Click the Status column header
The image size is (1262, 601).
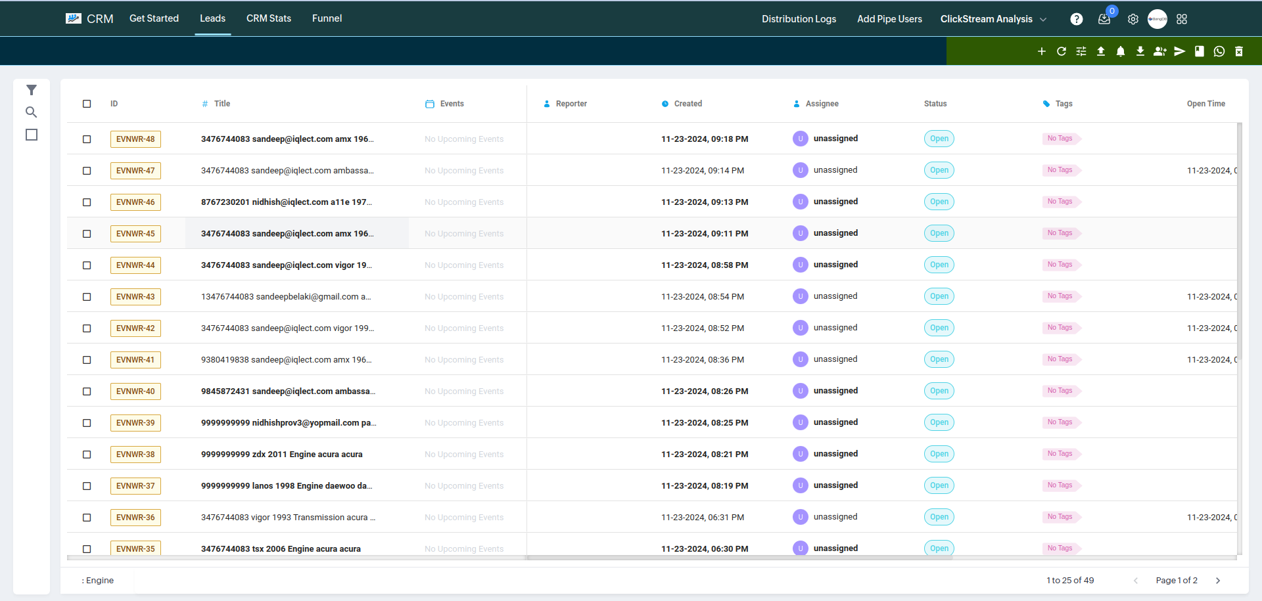point(935,104)
